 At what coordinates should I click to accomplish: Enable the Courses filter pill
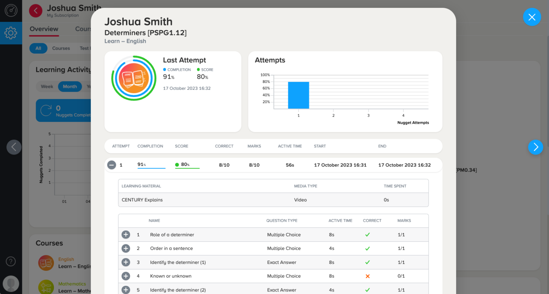pos(61,48)
